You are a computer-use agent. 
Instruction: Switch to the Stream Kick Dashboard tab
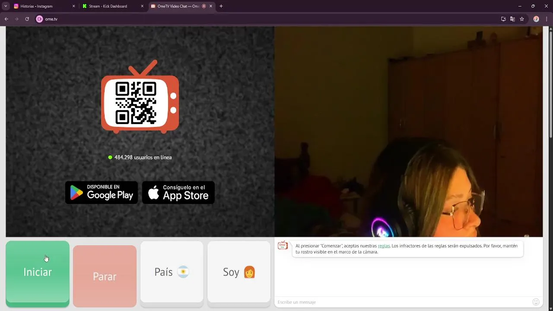[112, 6]
